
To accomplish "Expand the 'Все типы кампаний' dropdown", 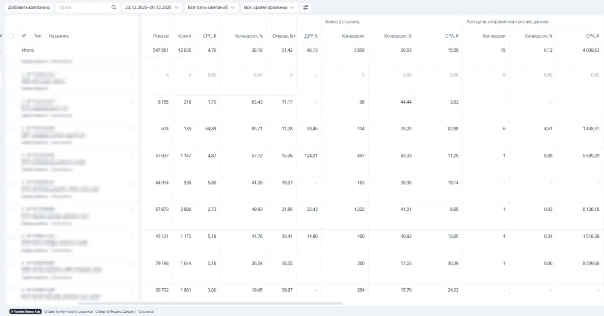I will pos(212,8).
